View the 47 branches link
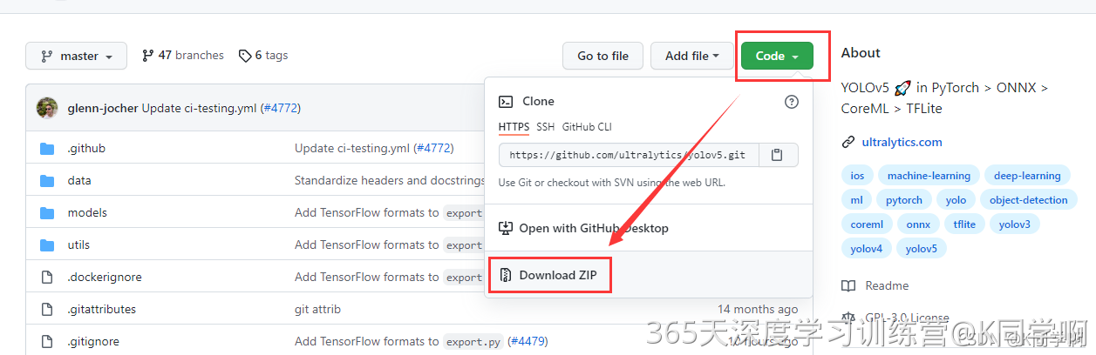This screenshot has width=1096, height=355. click(x=182, y=55)
